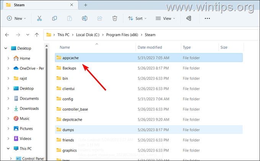Click the config folder's date 5/31/2023 7:04 AM
Image resolution: width=260 pixels, height=161 pixels.
coord(153,99)
